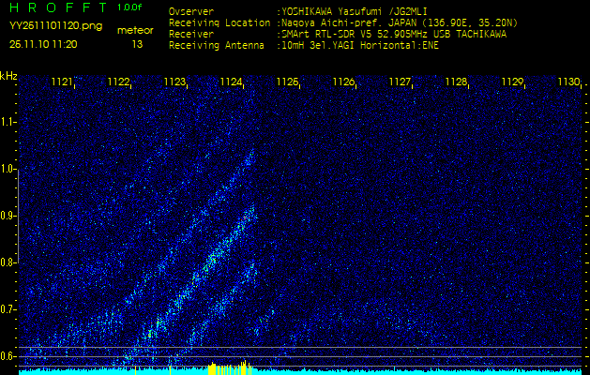This screenshot has width=590, height=375.
Task: Click the Receiving Location label
Action: (x=219, y=22)
